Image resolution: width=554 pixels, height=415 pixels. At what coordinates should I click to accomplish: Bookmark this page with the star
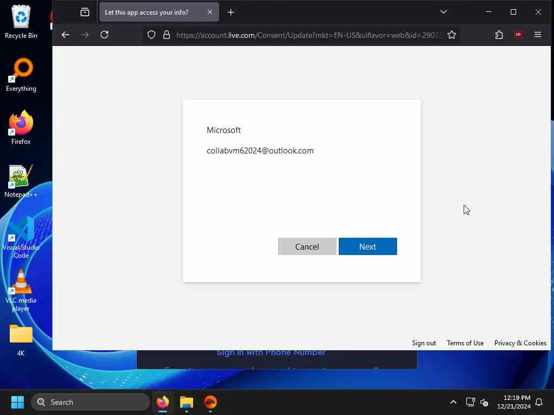pyautogui.click(x=452, y=35)
